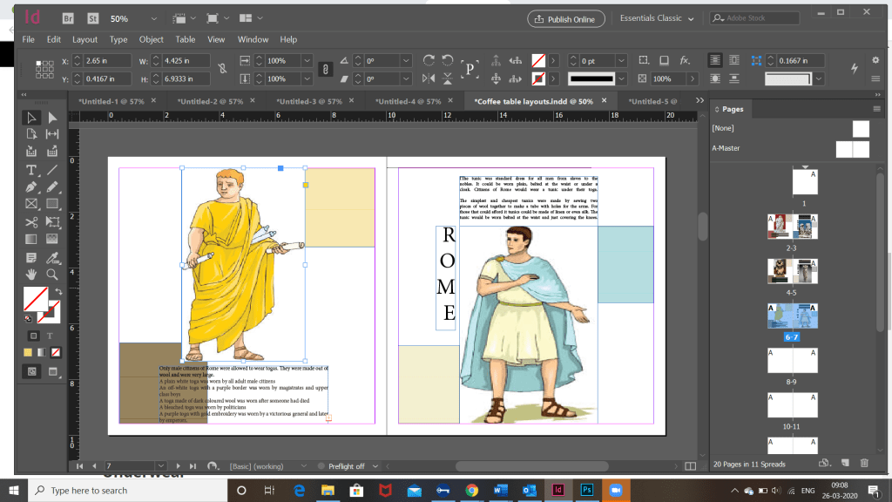Viewport: 892px width, 502px height.
Task: Switch to the Untitled-3 document tab
Action: (x=309, y=101)
